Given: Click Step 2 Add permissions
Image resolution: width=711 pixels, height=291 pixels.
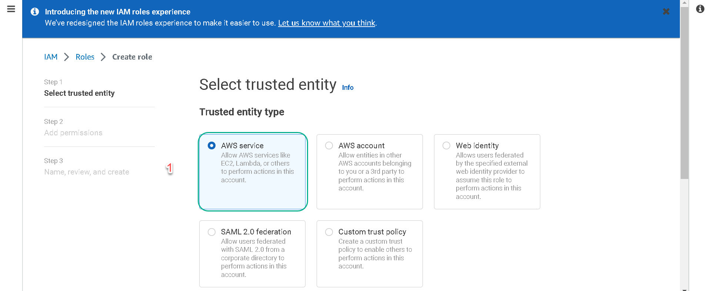Looking at the screenshot, I should pos(73,133).
